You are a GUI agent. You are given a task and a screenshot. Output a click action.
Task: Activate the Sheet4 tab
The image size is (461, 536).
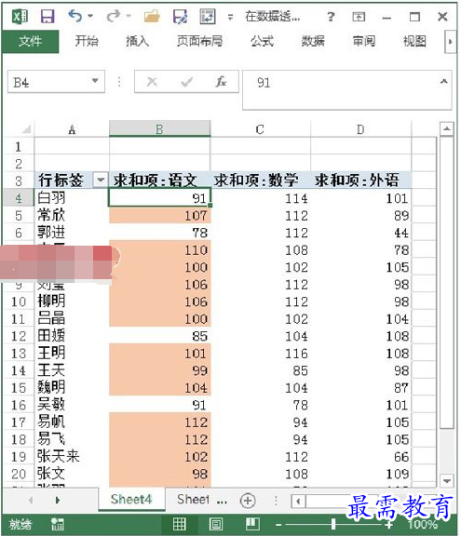tap(131, 500)
